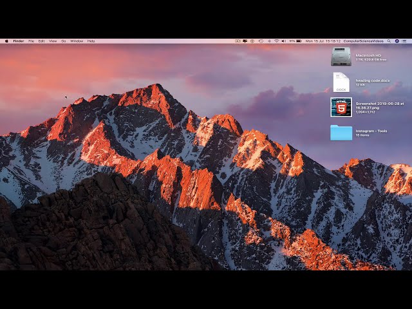
Task: Click the screen recording camera icon in menu bar
Action: 238,41
